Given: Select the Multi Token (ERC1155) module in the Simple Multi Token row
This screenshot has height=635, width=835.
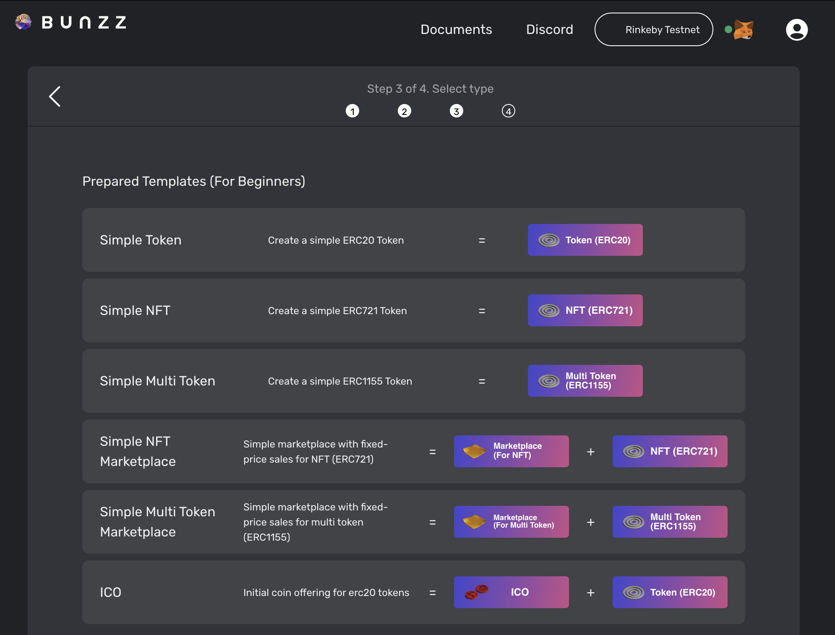Looking at the screenshot, I should click(x=585, y=381).
